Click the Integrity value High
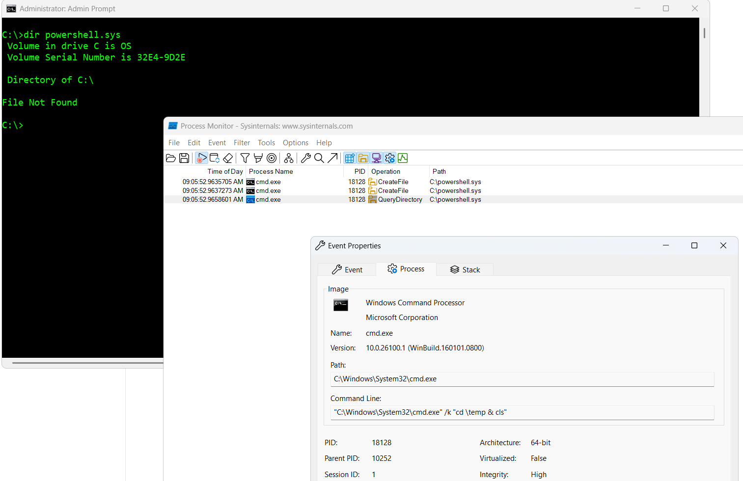The width and height of the screenshot is (743, 481). [539, 475]
